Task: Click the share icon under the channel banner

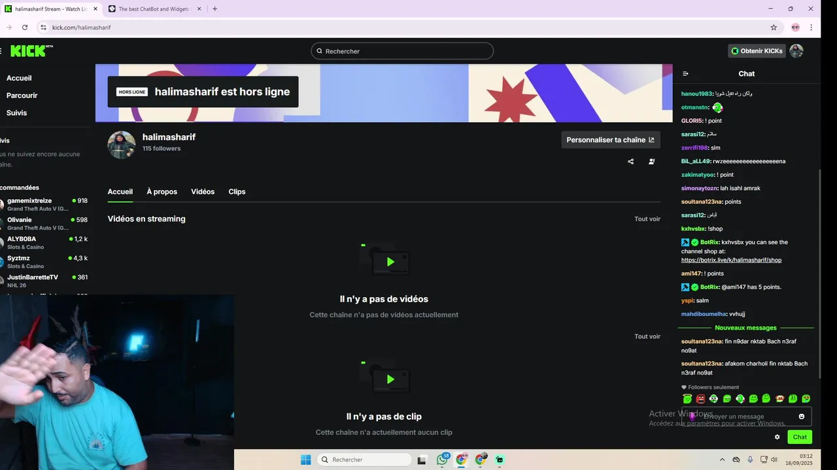Action: click(x=630, y=161)
